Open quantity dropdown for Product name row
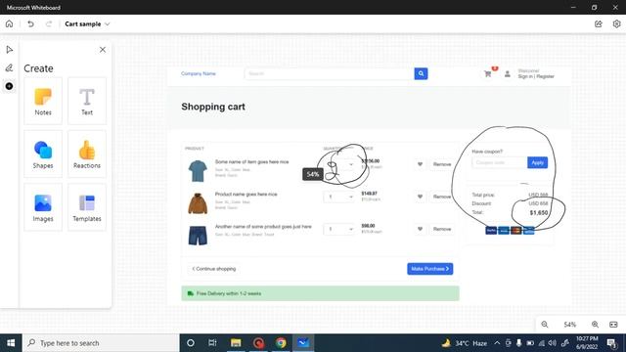 point(338,197)
